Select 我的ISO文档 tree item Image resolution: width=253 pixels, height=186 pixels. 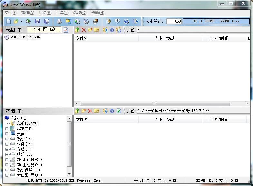tap(28, 123)
